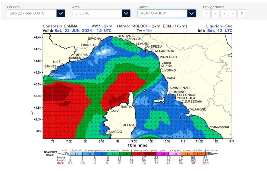Go to the previous forecast frame (<)
This screenshot has width=267, height=182.
(x=215, y=13)
